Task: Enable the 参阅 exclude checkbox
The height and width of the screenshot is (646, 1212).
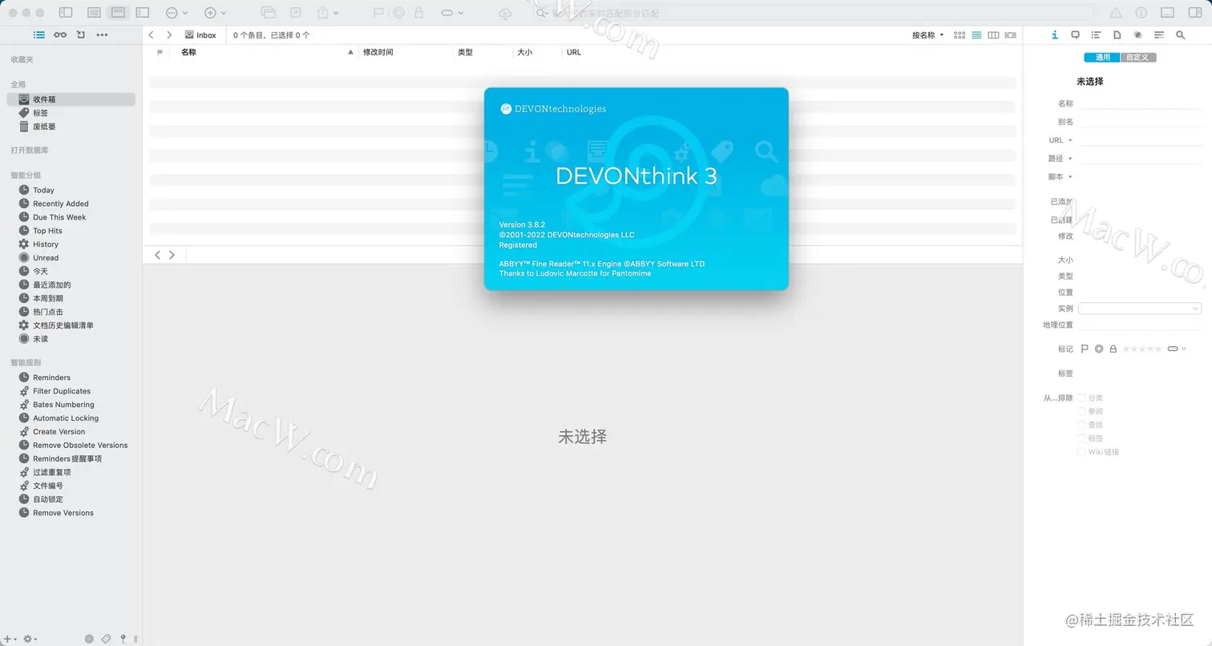Action: tap(1081, 411)
